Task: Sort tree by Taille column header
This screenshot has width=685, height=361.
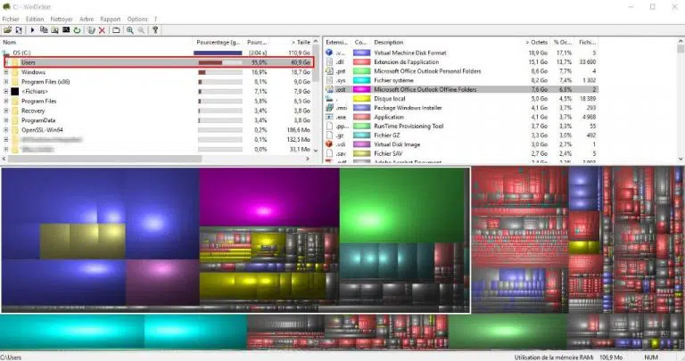Action: click(290, 43)
